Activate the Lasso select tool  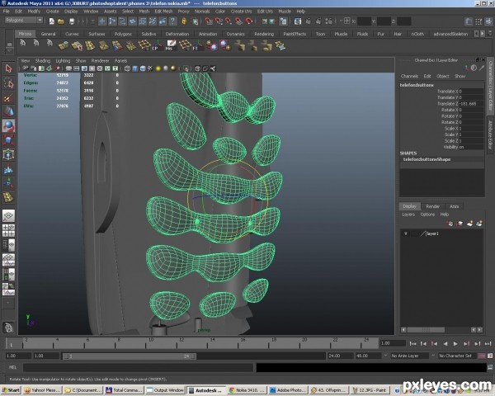pyautogui.click(x=8, y=83)
